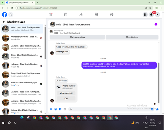Open Windows Start menu
The width and height of the screenshot is (164, 130).
pos(3,123)
